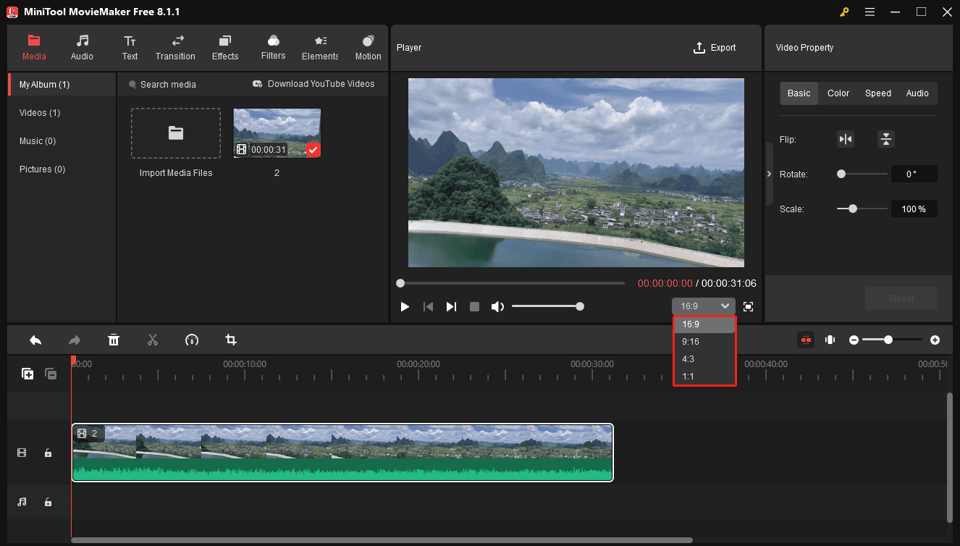The height and width of the screenshot is (546, 960).
Task: Click the upgrade key icon
Action: [x=844, y=12]
